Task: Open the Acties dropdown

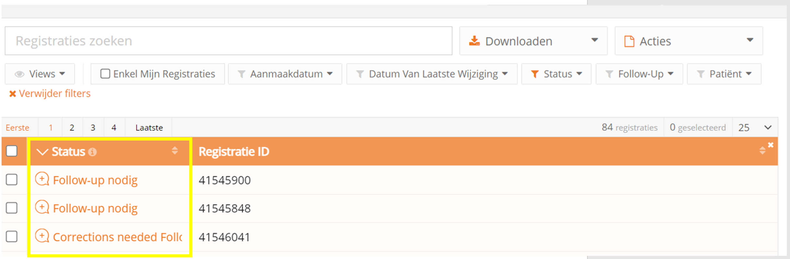Action: 689,41
